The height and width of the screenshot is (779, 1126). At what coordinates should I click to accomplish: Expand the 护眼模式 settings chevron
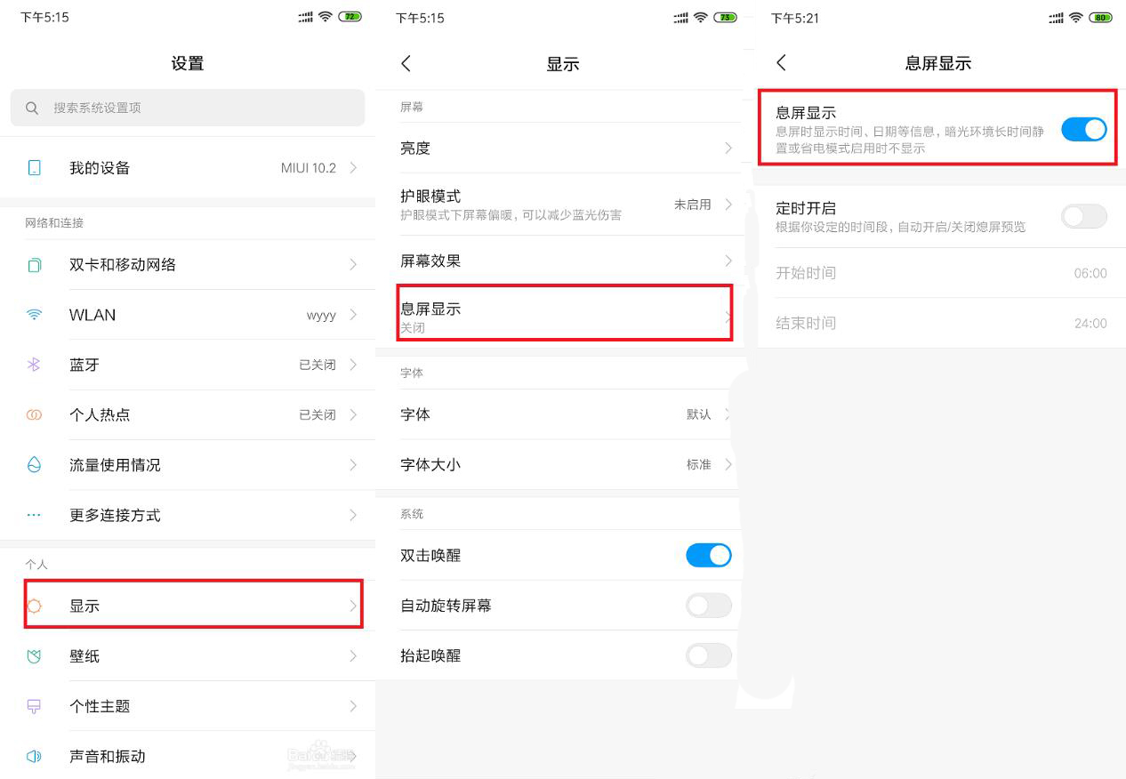point(729,204)
